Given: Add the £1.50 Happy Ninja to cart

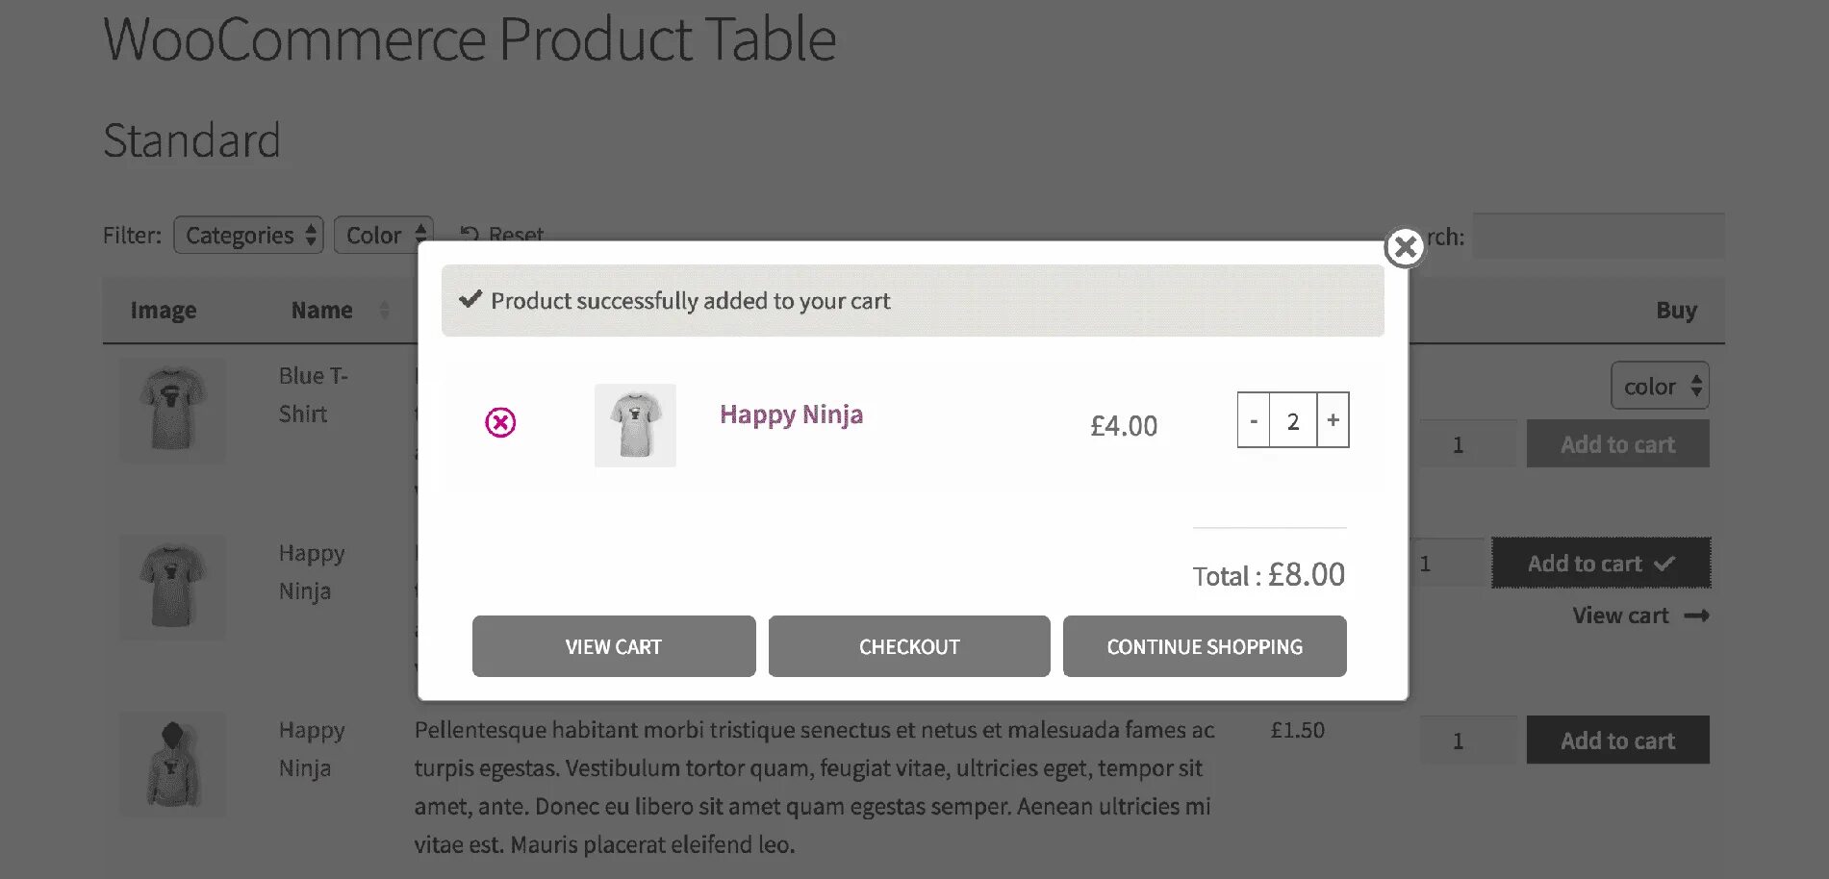Looking at the screenshot, I should click(x=1617, y=741).
